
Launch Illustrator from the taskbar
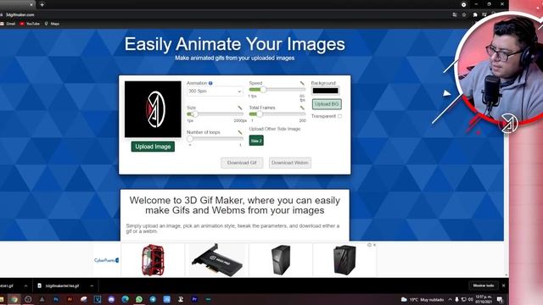[70, 299]
